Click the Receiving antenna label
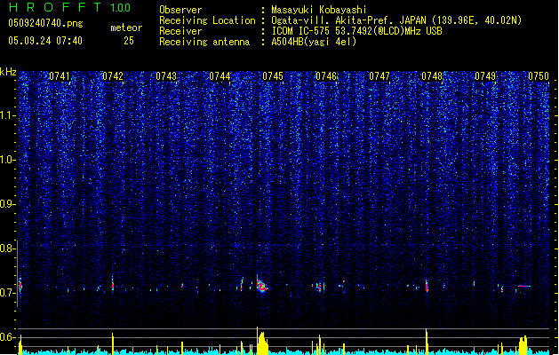Viewport: 559px width, 355px height. click(204, 42)
